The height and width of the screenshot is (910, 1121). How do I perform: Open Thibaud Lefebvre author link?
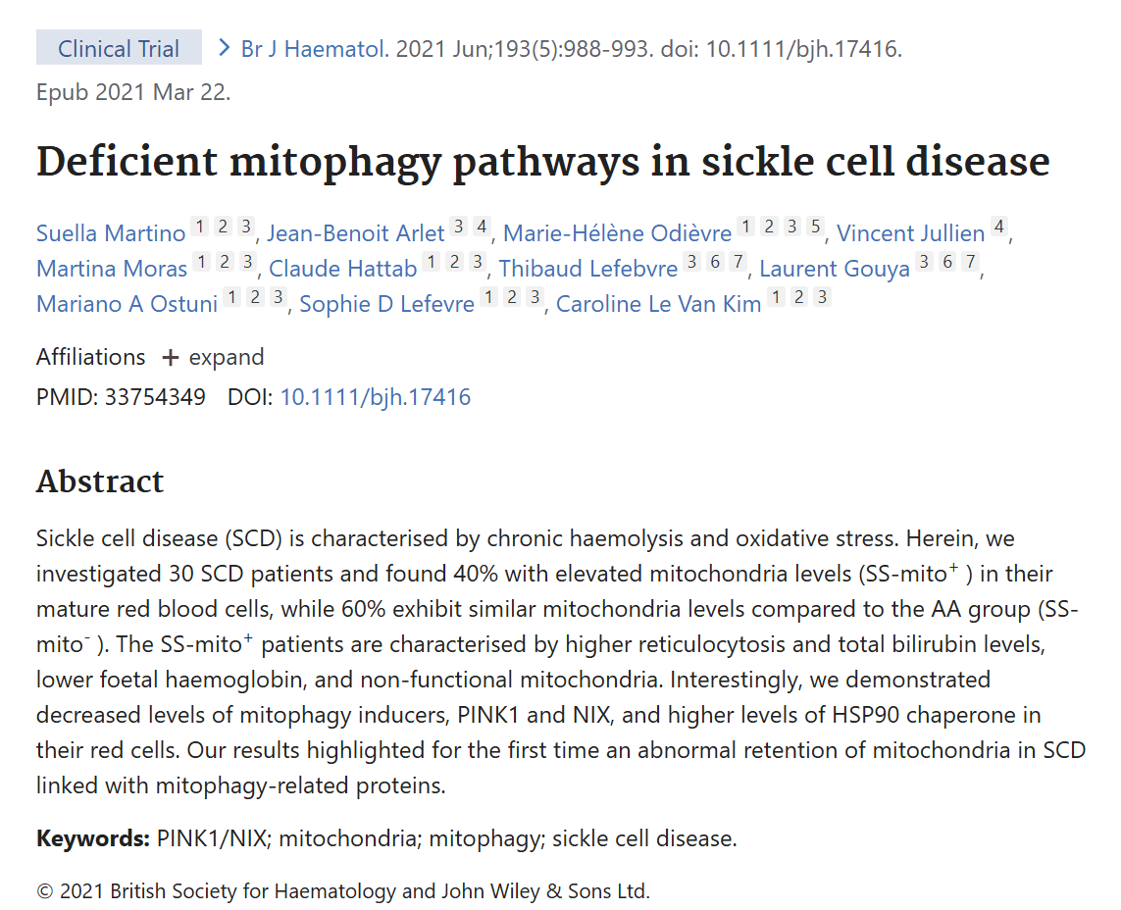[x=588, y=268]
